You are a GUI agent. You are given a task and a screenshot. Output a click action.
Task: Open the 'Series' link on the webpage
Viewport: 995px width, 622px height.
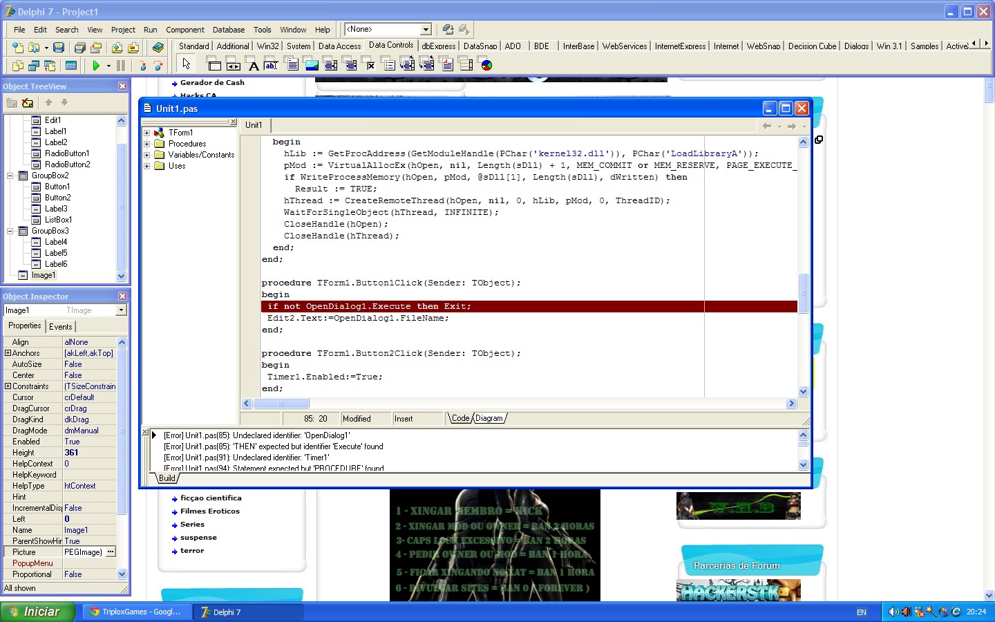(192, 525)
